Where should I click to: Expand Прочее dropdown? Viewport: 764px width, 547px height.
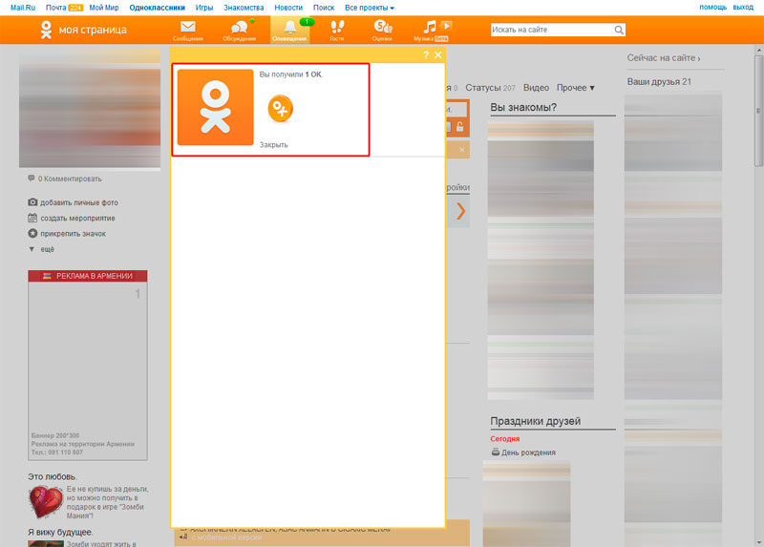(576, 88)
